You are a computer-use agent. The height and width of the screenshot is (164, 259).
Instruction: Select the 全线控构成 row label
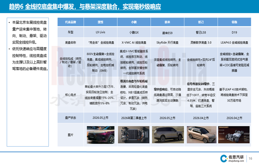71,62
